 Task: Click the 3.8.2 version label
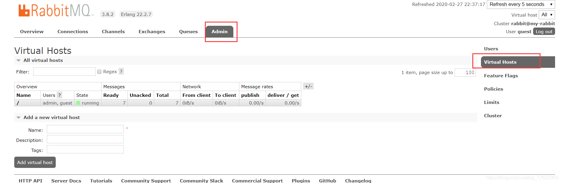[x=108, y=14]
